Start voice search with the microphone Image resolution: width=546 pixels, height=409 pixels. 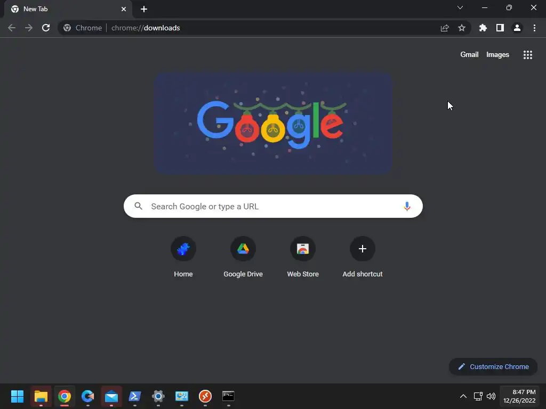click(x=407, y=206)
